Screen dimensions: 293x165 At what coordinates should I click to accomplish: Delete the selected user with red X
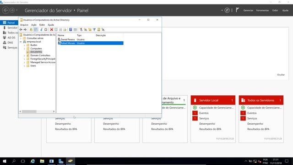pos(52,29)
